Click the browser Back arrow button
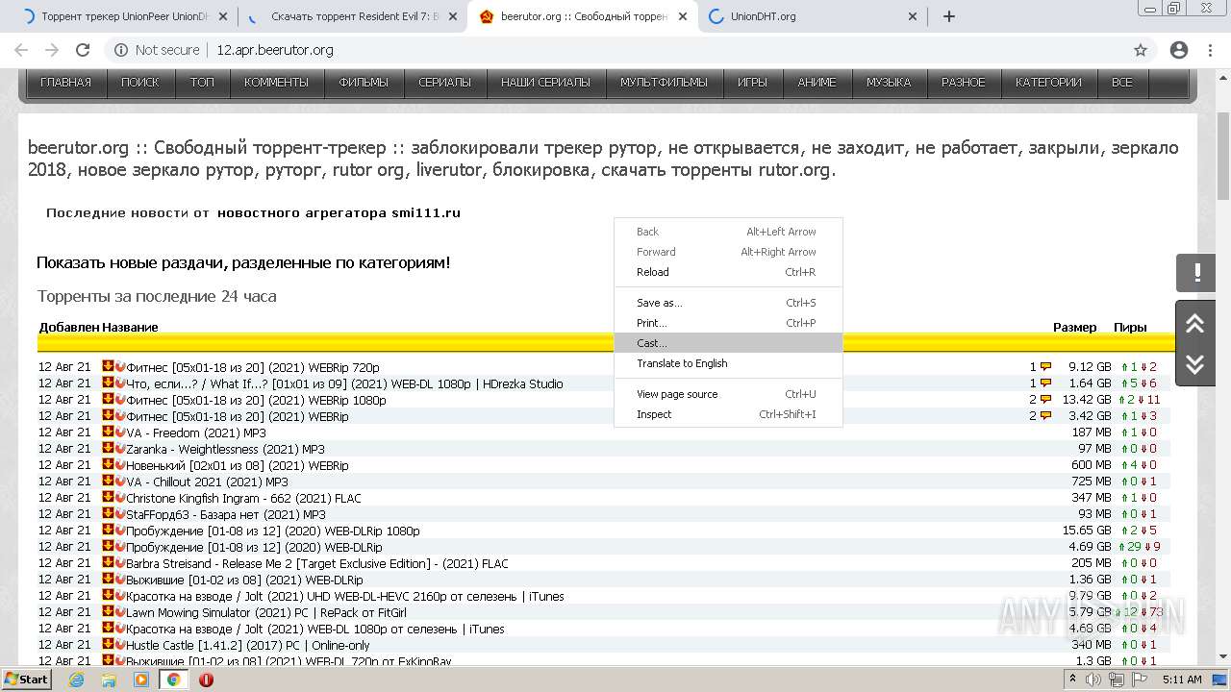 pyautogui.click(x=21, y=50)
